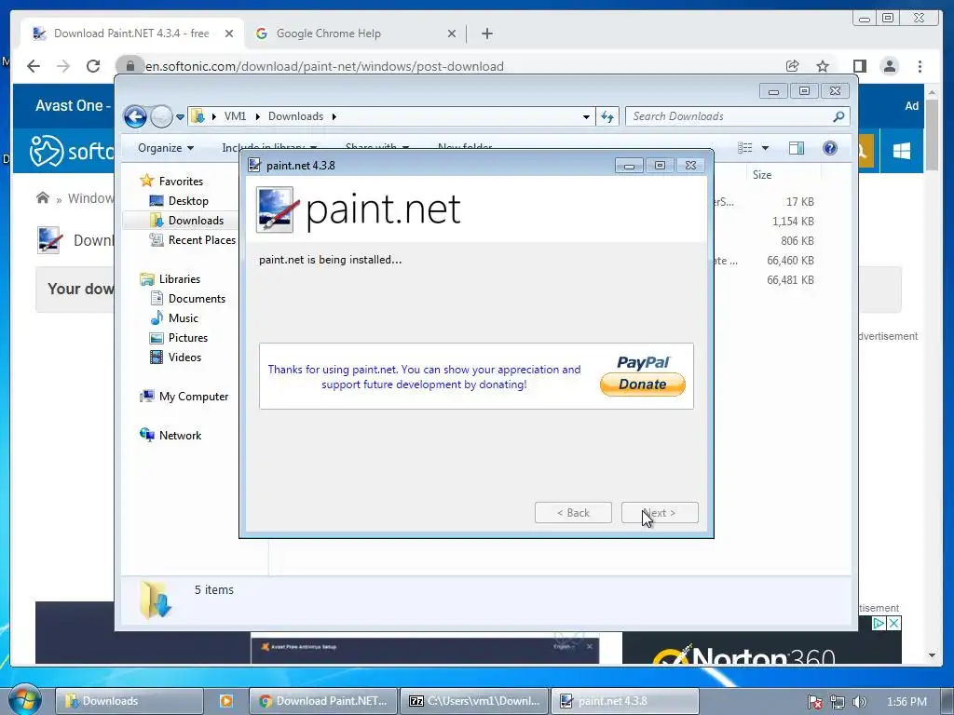The image size is (954, 715).
Task: Click Explorer's forward navigation arrow
Action: click(x=161, y=116)
